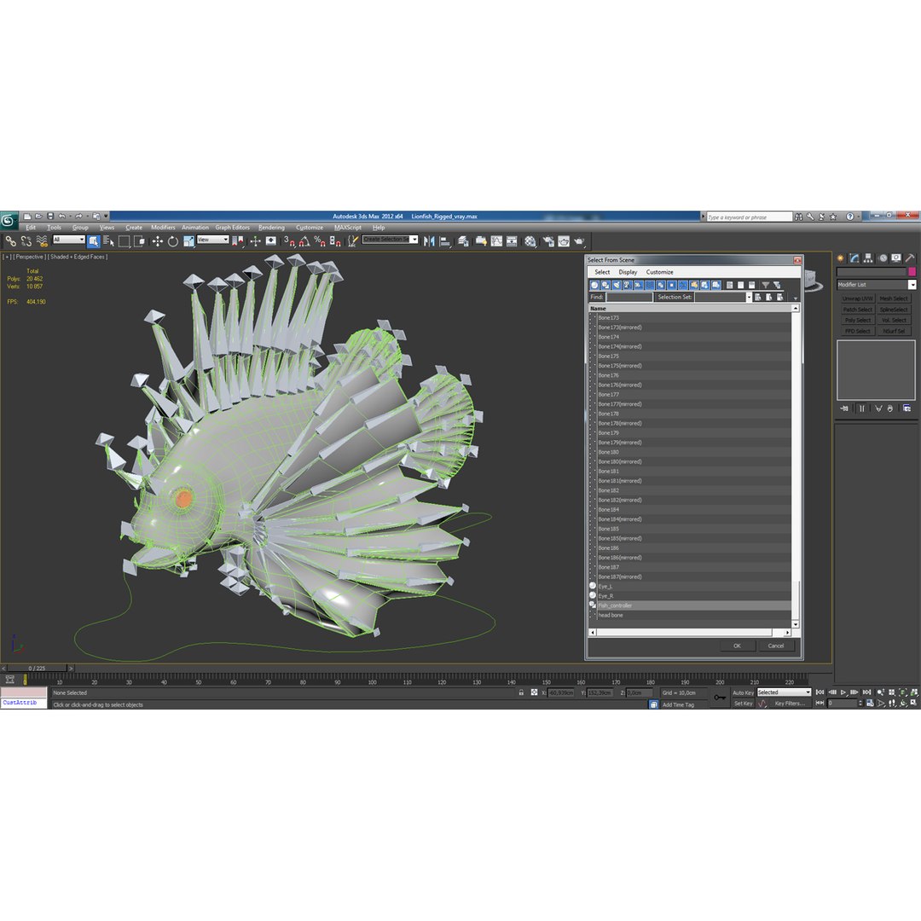The image size is (921, 921).
Task: Open the reference coordinate system 'View' dropdown
Action: click(x=212, y=240)
